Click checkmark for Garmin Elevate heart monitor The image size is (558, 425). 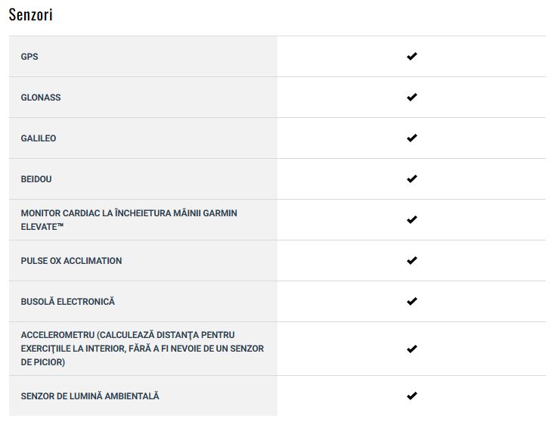(x=412, y=219)
